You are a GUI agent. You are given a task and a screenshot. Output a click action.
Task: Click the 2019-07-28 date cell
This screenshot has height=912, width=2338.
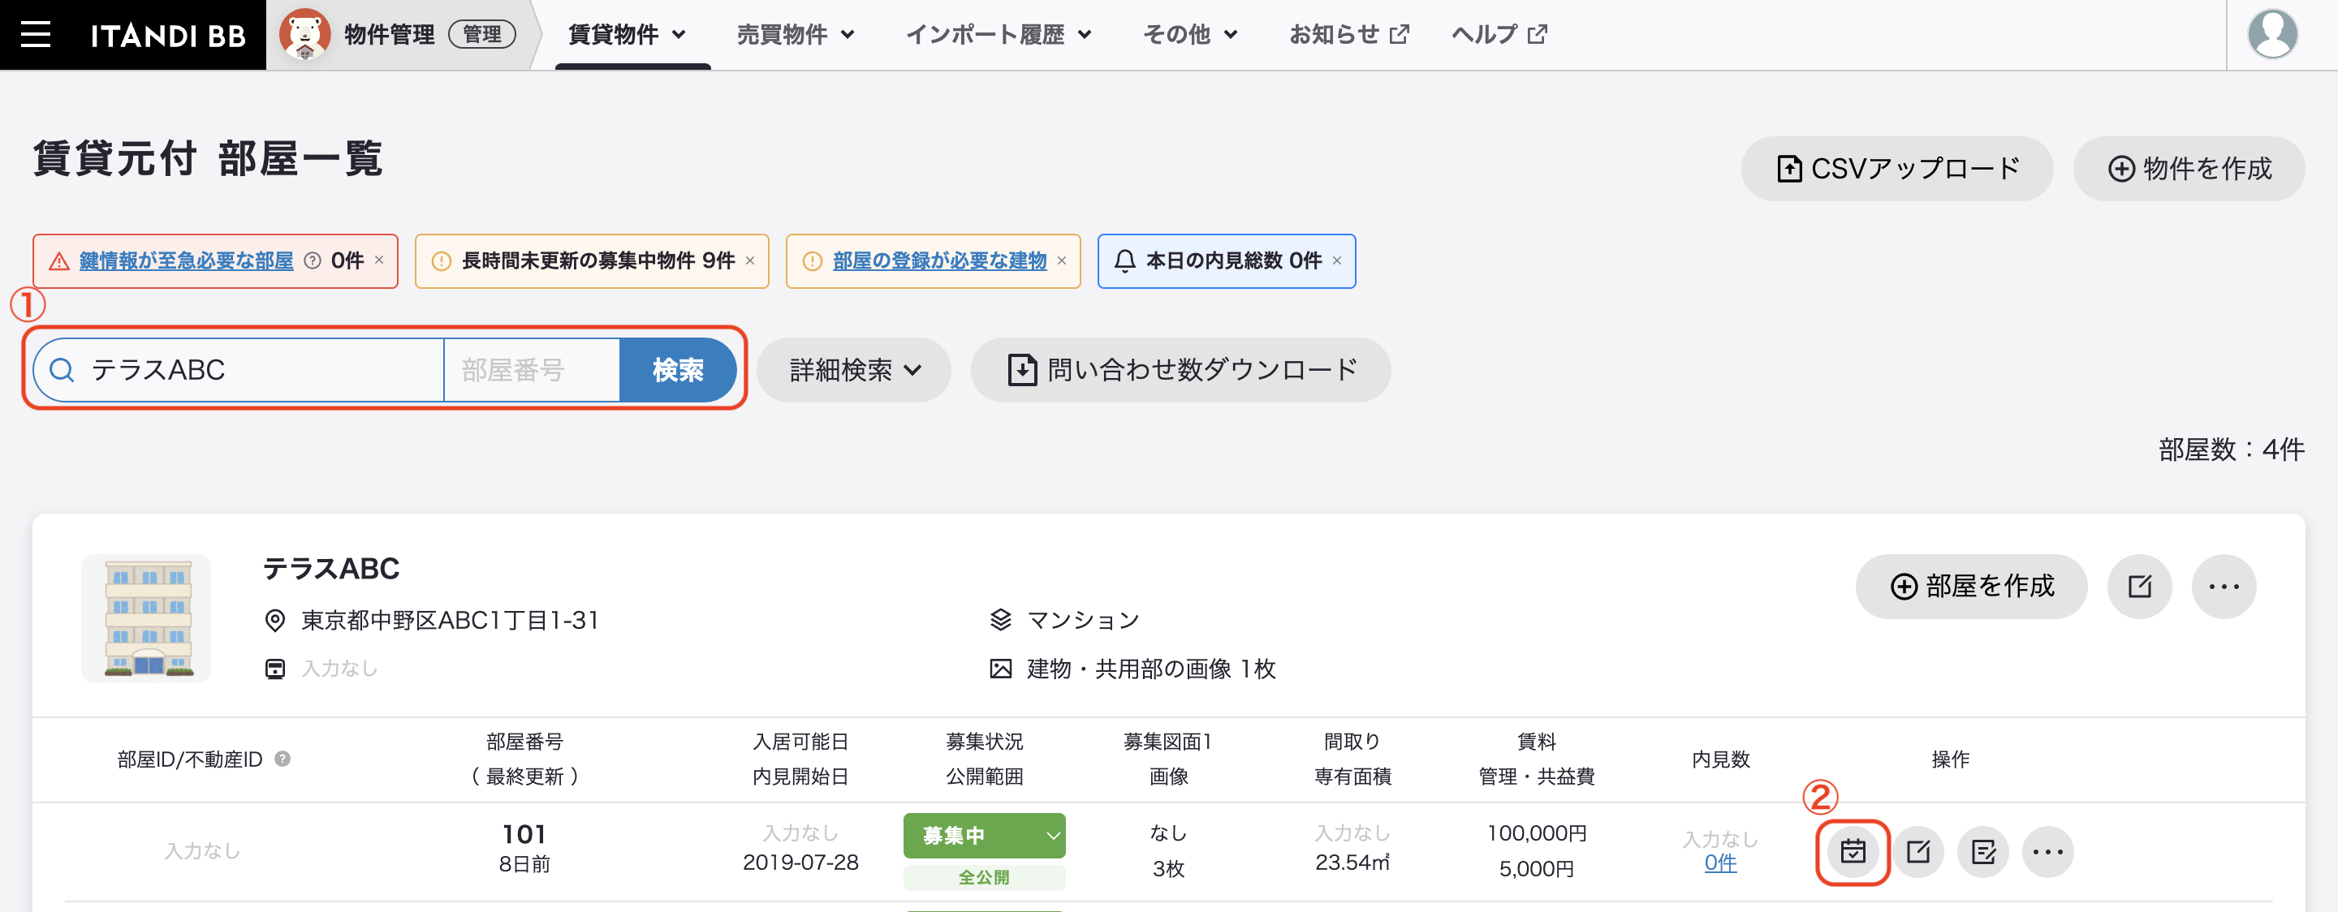pyautogui.click(x=800, y=862)
